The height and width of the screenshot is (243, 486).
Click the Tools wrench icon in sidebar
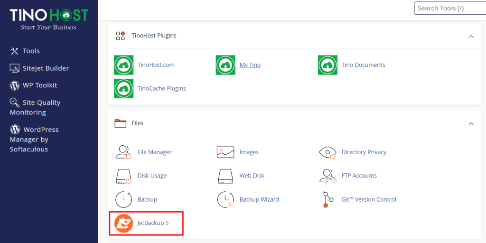tap(15, 51)
